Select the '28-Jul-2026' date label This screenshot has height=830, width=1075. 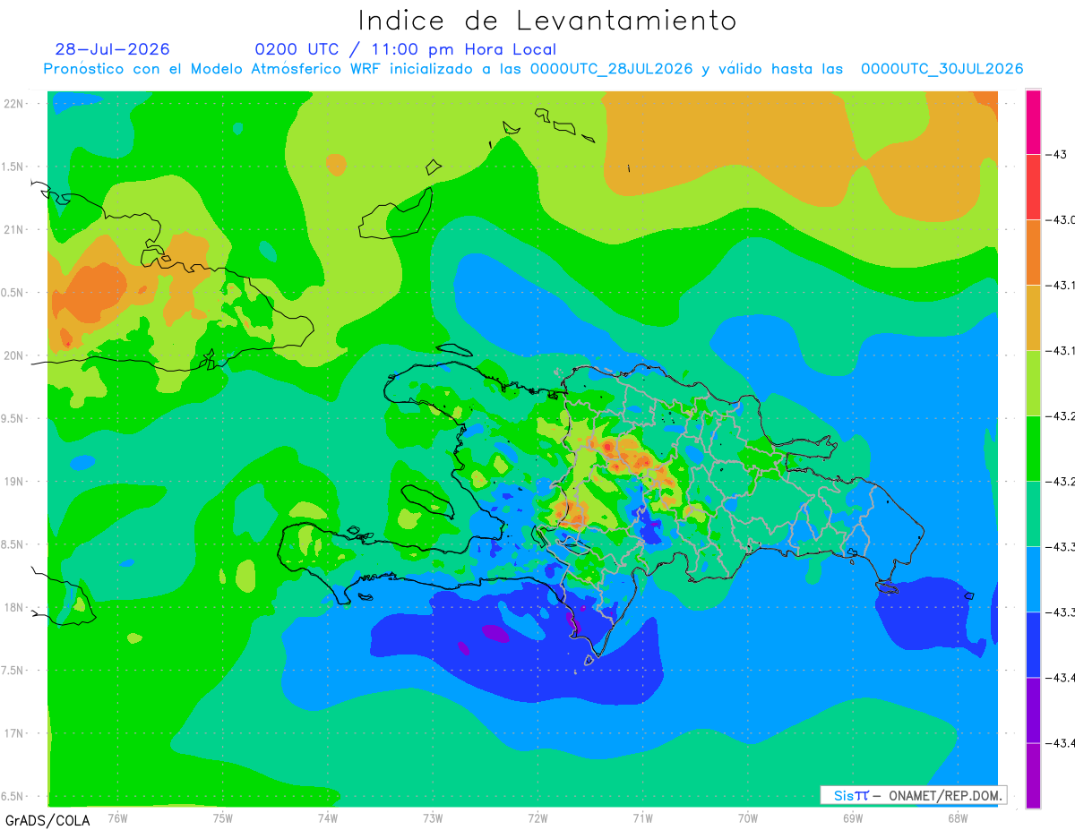(112, 49)
